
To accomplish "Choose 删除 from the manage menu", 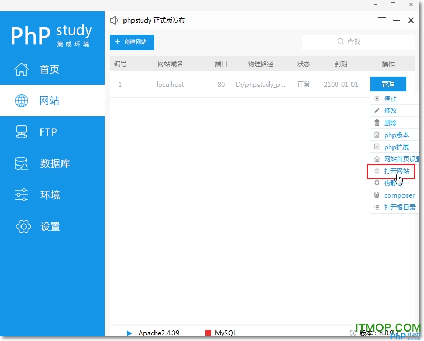I will (395, 122).
